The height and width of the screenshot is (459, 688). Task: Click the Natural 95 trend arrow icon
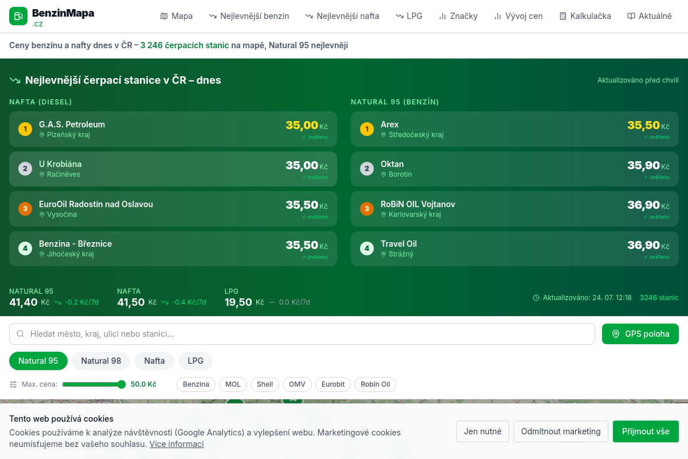pos(57,302)
